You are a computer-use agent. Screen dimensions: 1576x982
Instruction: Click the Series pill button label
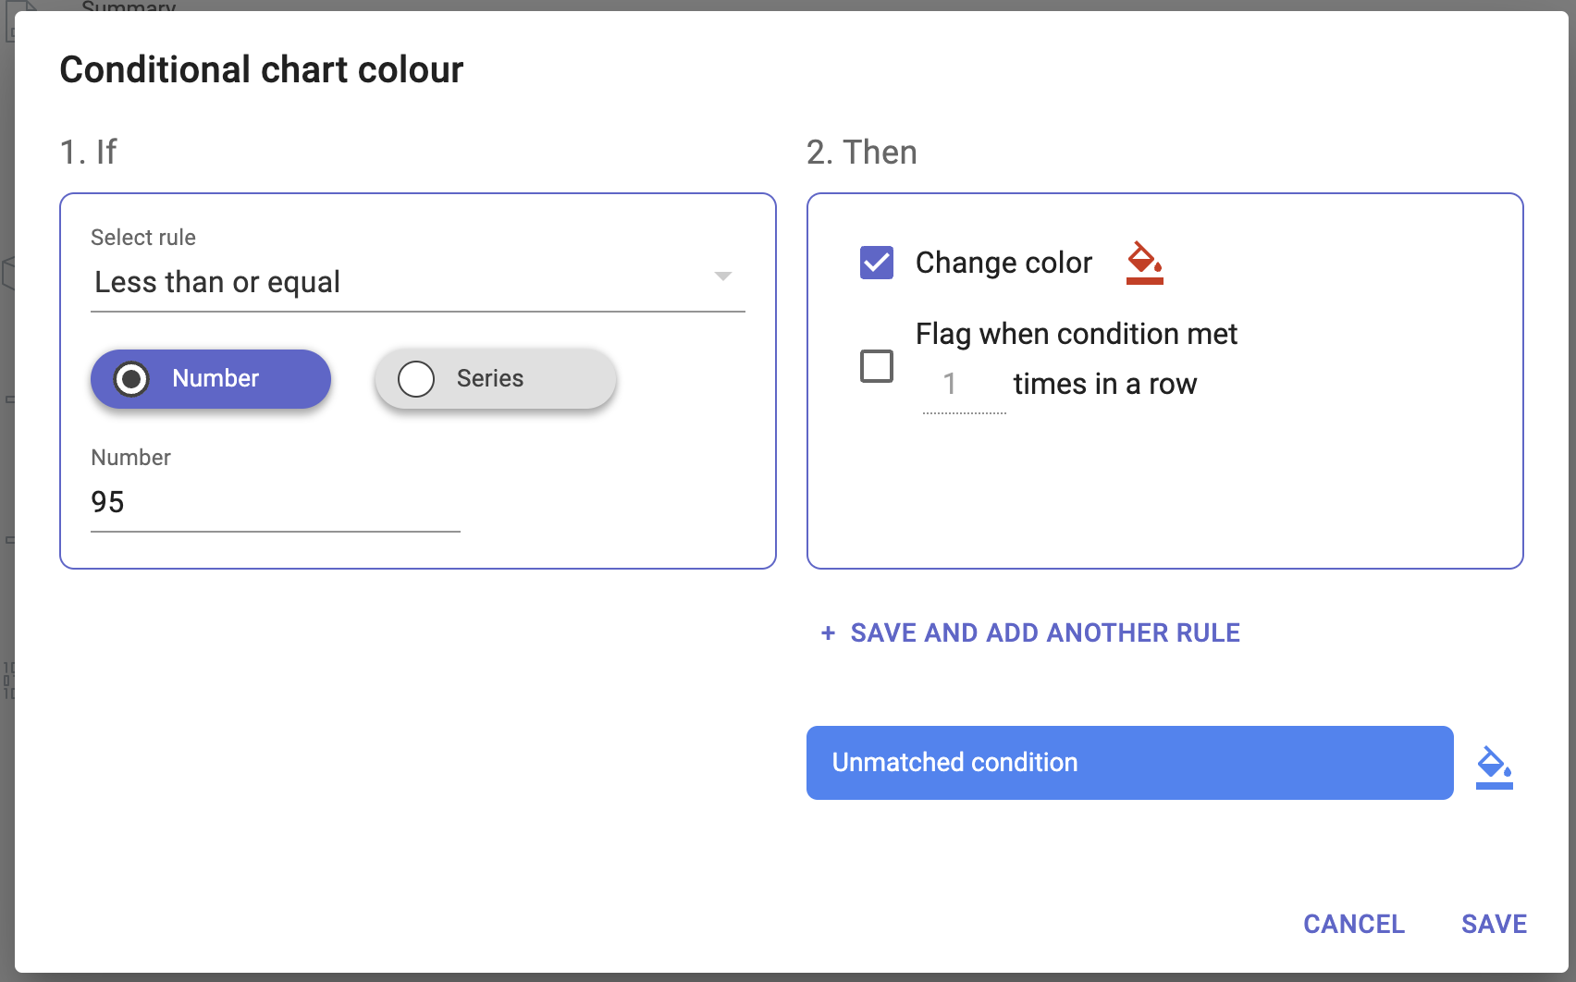coord(490,378)
